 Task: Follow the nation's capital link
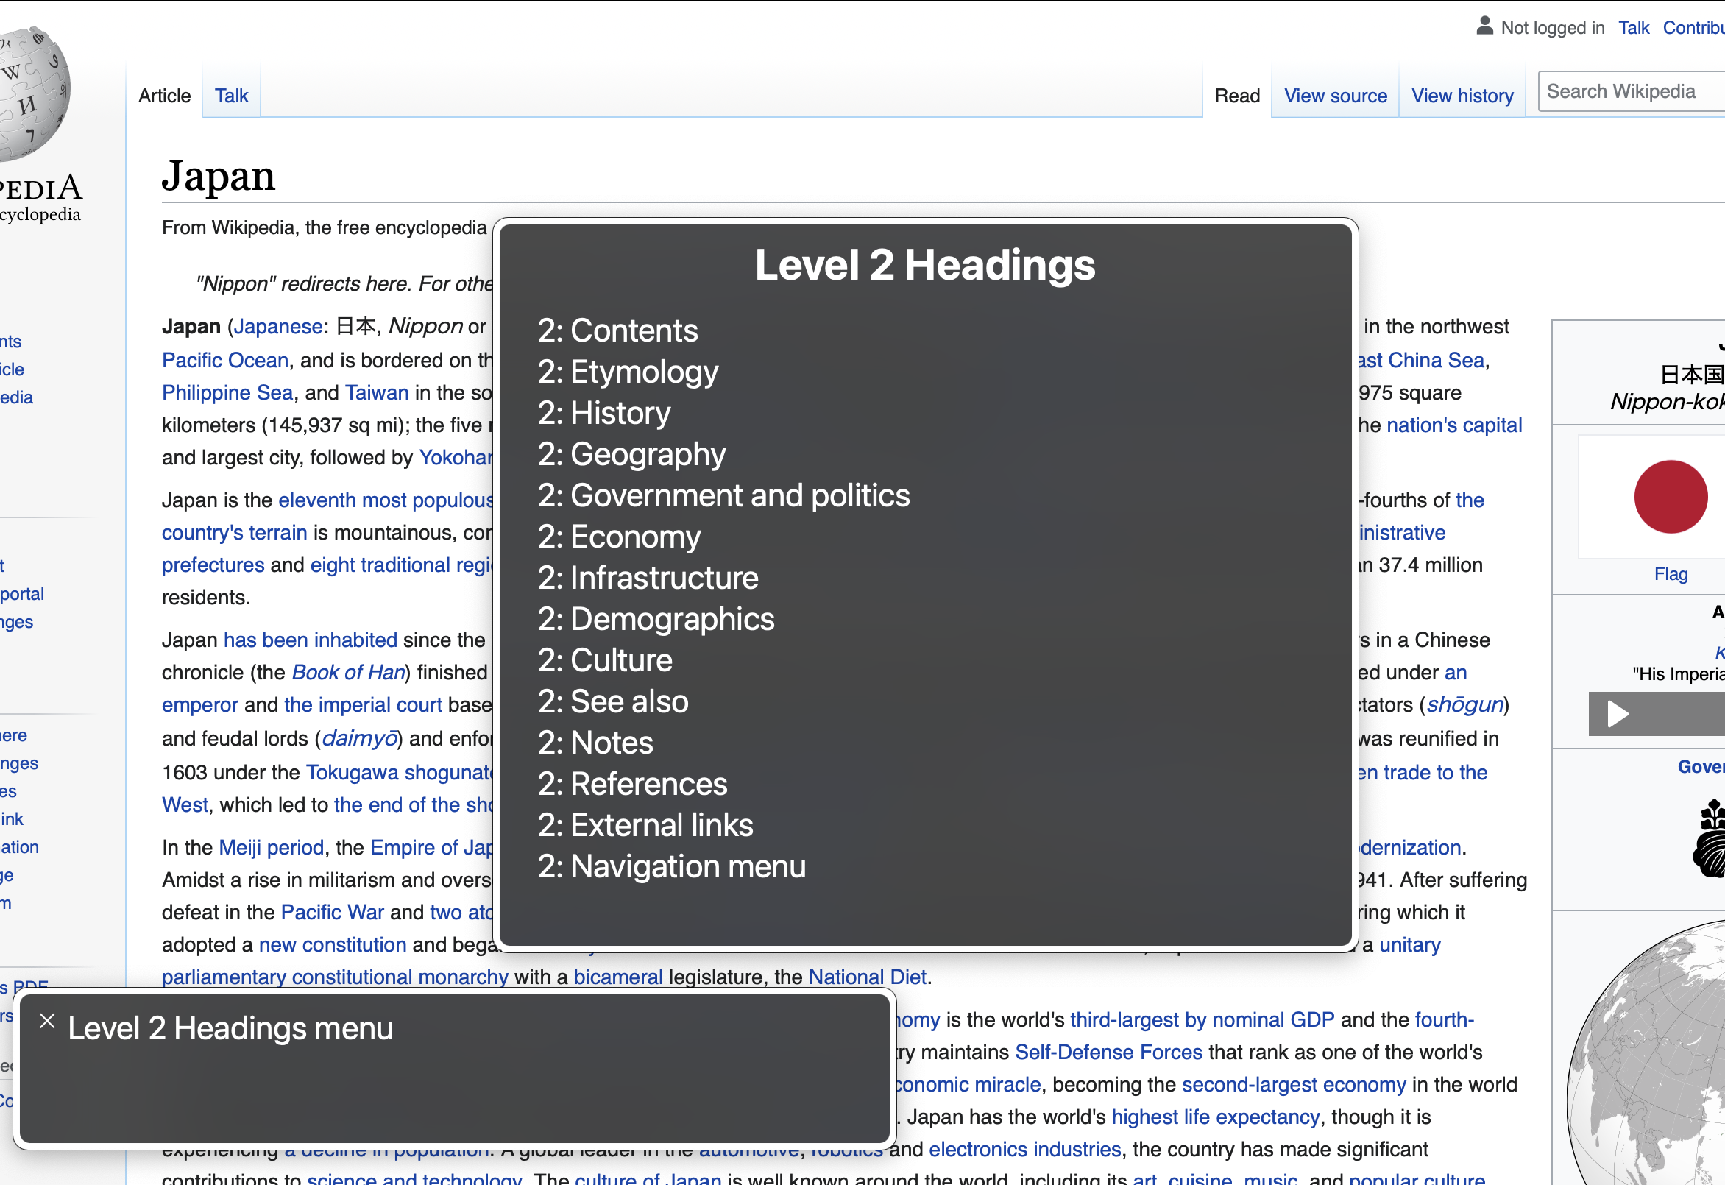click(1454, 425)
